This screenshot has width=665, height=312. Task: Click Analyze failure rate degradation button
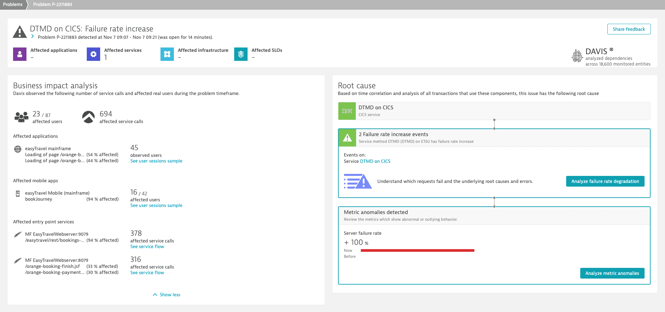(x=605, y=181)
